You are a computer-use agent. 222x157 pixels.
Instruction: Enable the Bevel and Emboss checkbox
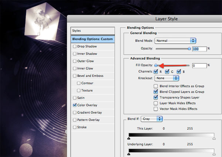point(74,76)
